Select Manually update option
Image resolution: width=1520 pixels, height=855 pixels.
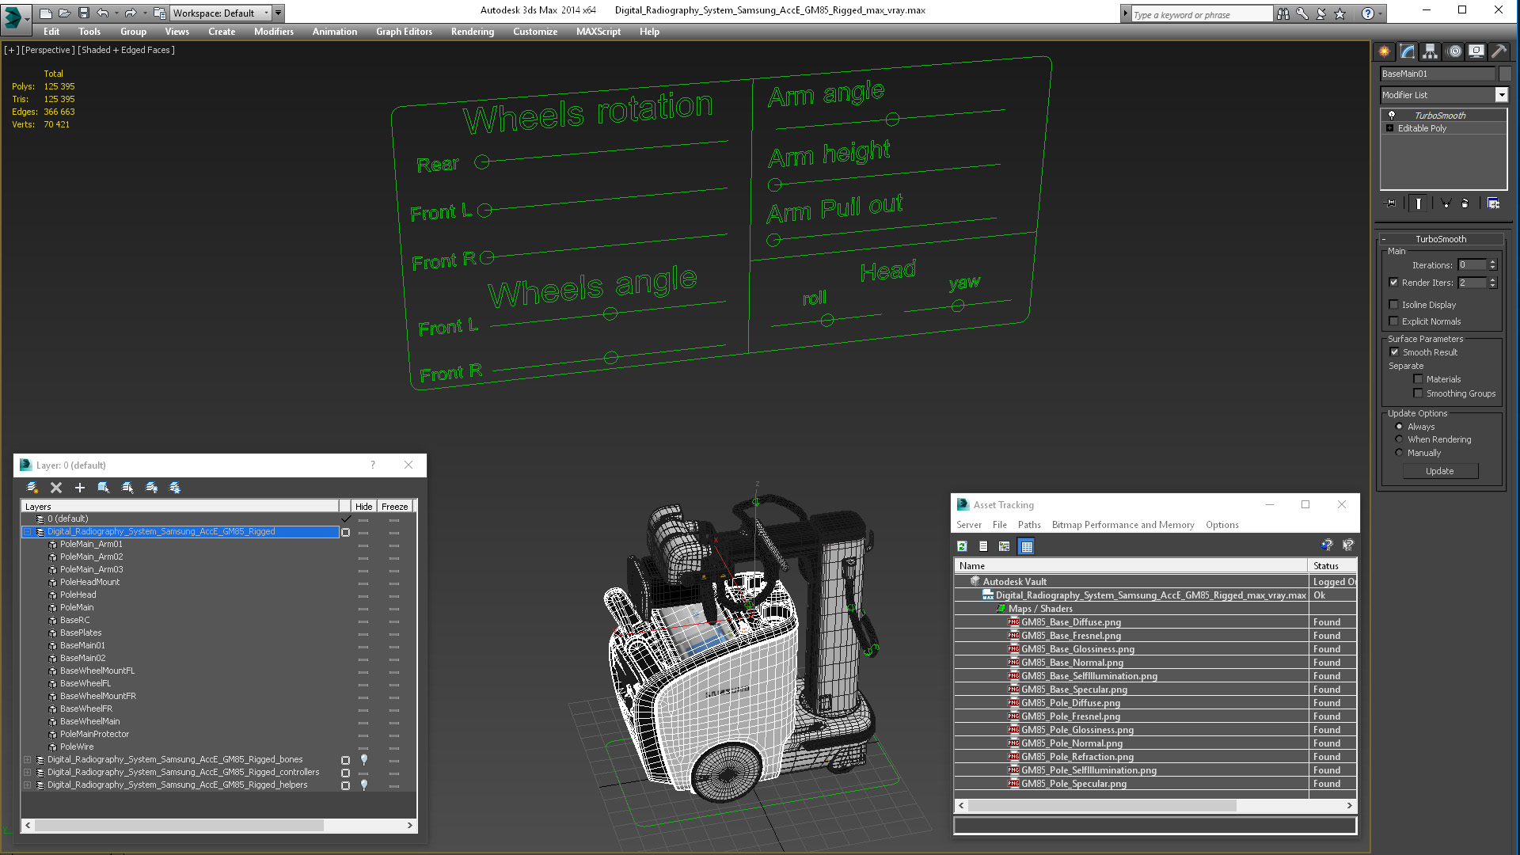[1399, 453]
